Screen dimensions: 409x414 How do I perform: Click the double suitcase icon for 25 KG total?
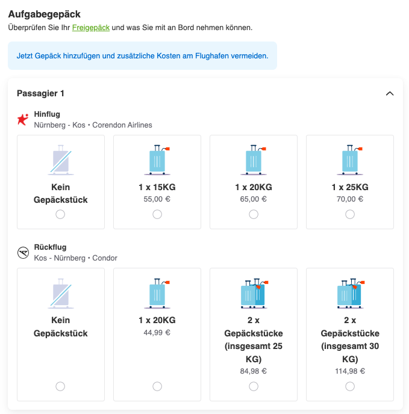click(x=254, y=293)
